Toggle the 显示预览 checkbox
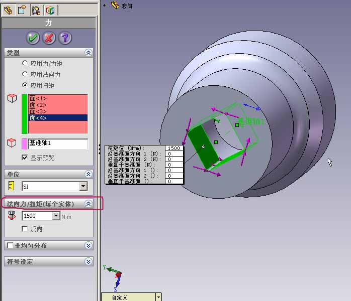 tap(25, 158)
